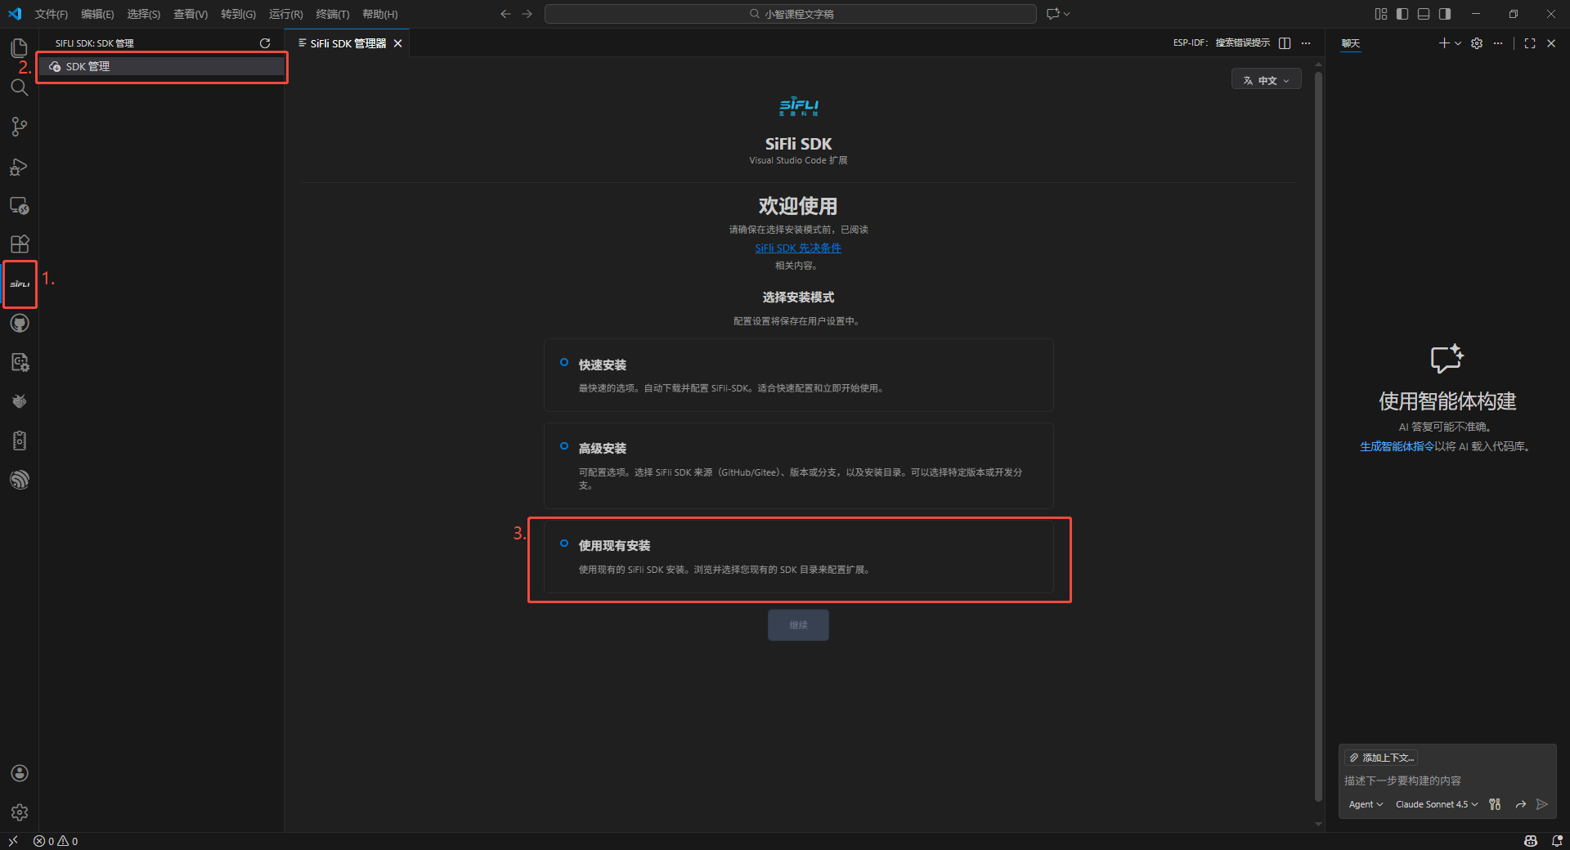The width and height of the screenshot is (1570, 850).
Task: Open the Search view
Action: (x=20, y=87)
